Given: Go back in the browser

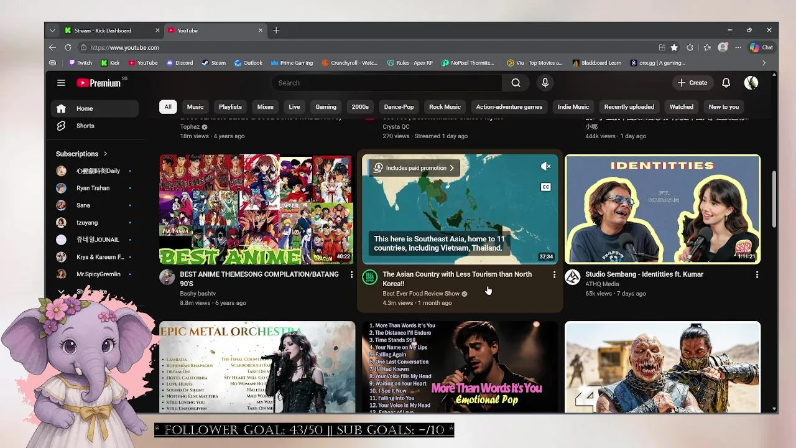Looking at the screenshot, I should tap(52, 47).
